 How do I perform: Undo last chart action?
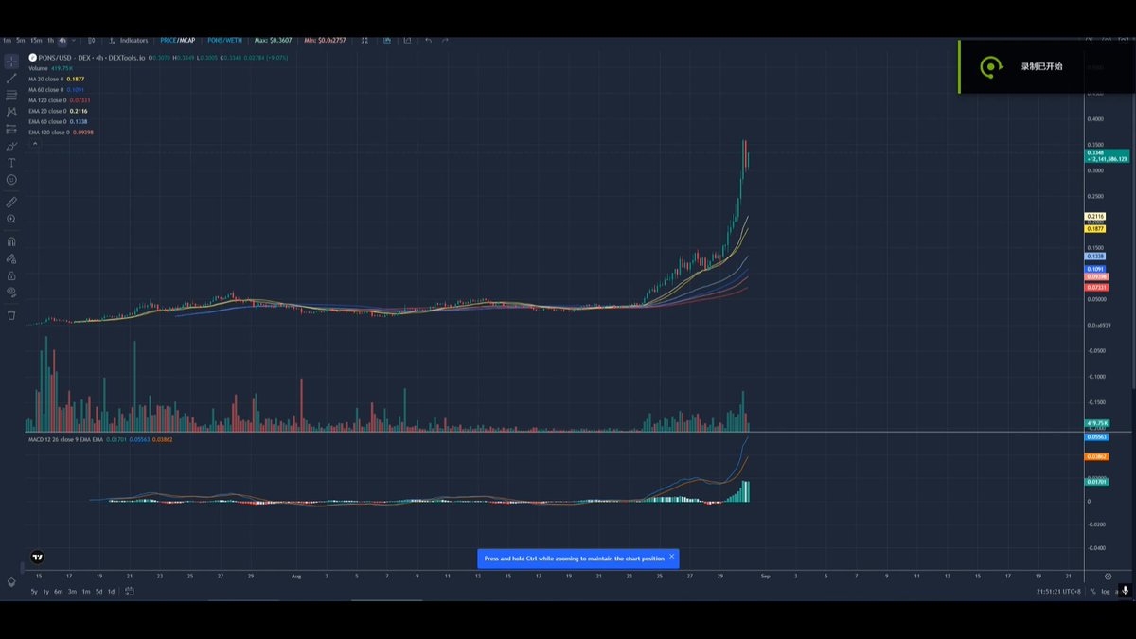point(428,40)
